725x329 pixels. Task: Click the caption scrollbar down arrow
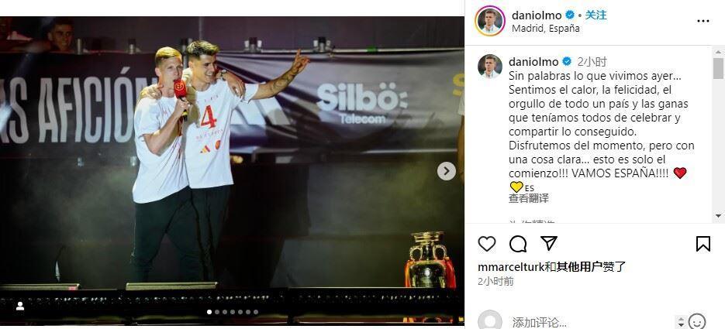tap(718, 215)
